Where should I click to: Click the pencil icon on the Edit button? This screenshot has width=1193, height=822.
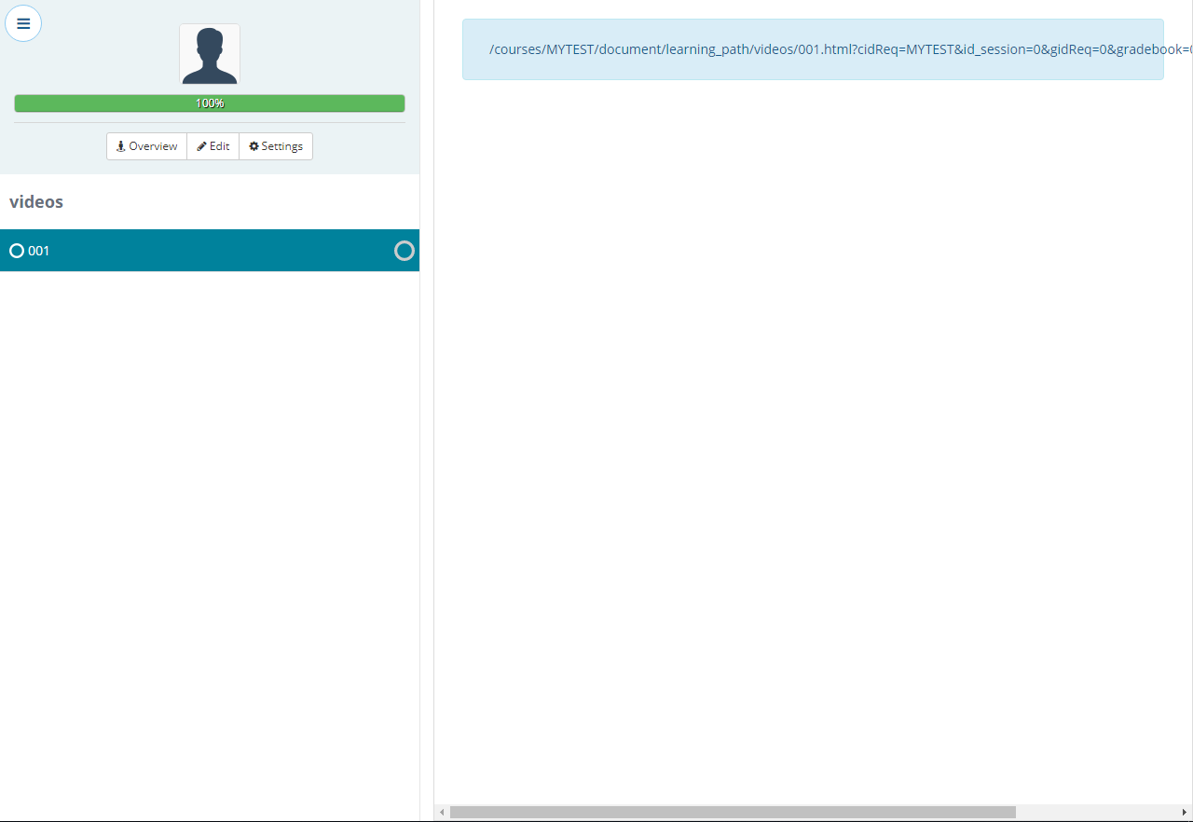tap(200, 145)
